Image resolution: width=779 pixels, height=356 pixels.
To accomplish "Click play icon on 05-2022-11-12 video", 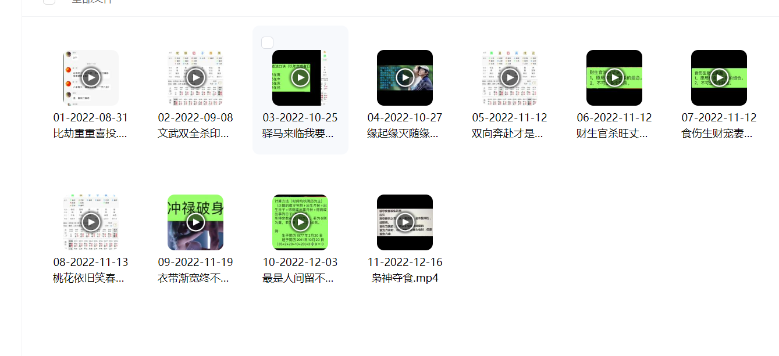I will coord(510,77).
